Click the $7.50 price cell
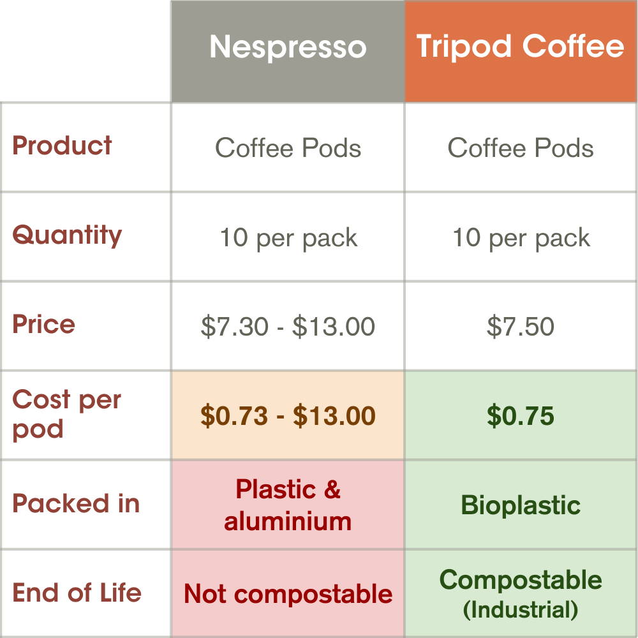Image resolution: width=638 pixels, height=638 pixels. click(x=521, y=327)
